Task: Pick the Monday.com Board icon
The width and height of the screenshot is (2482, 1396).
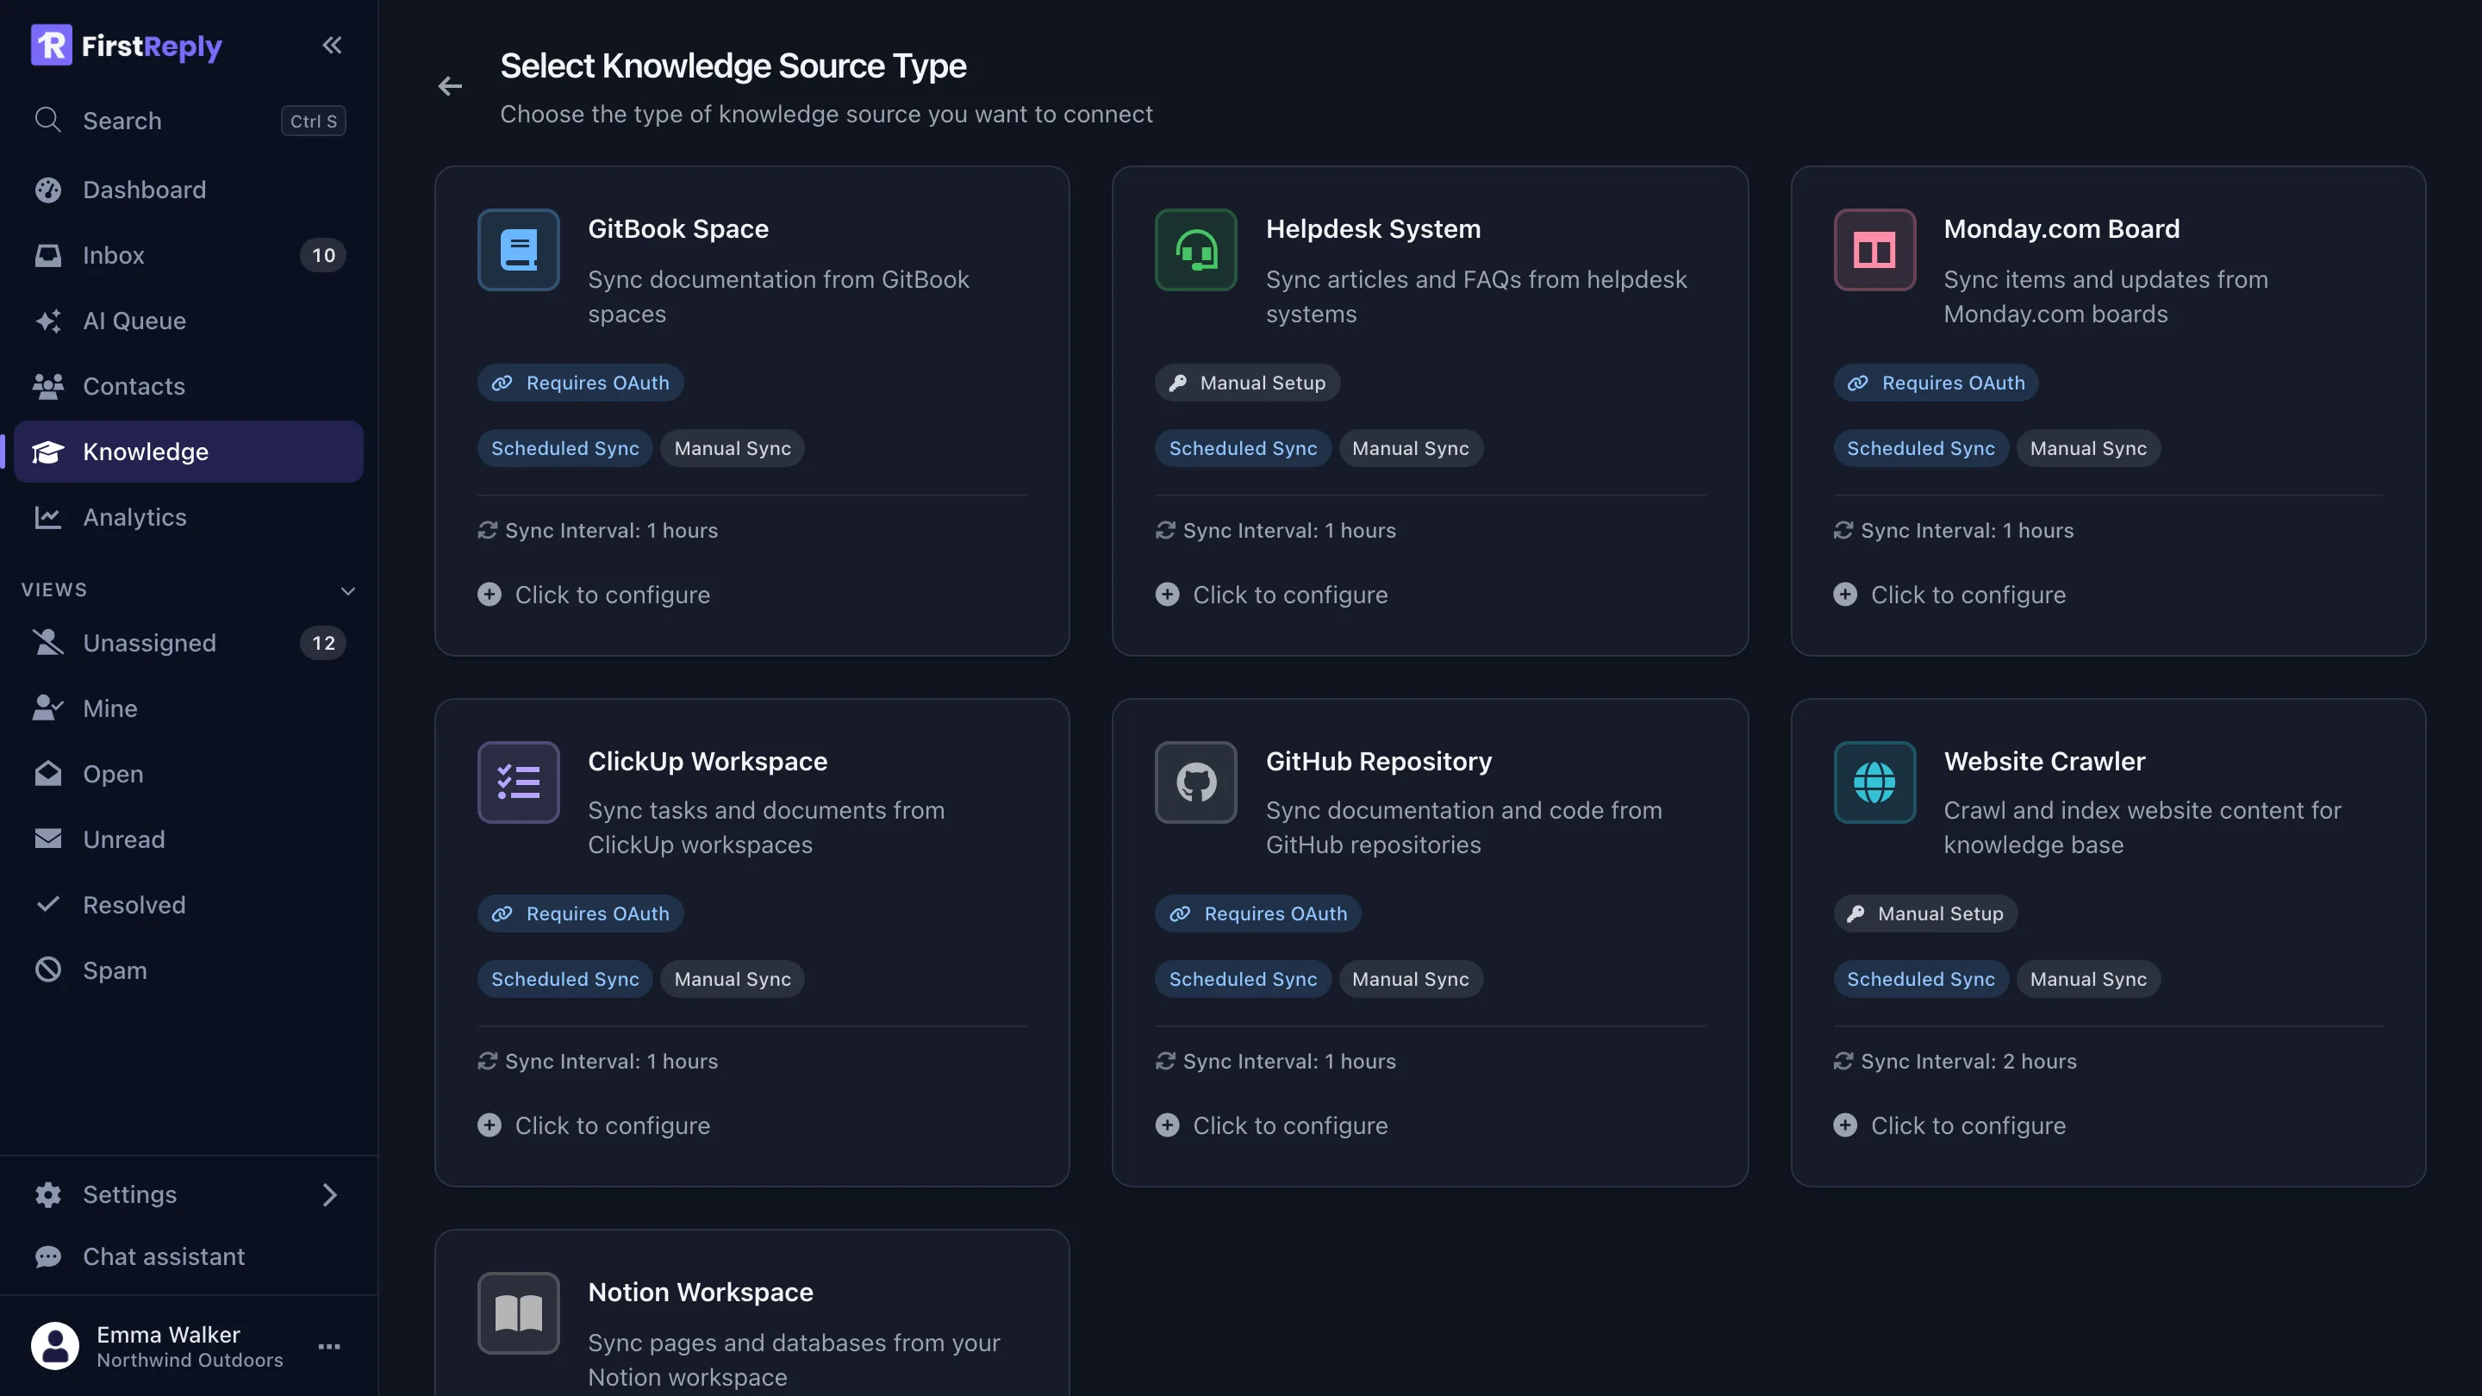Action: click(1874, 250)
